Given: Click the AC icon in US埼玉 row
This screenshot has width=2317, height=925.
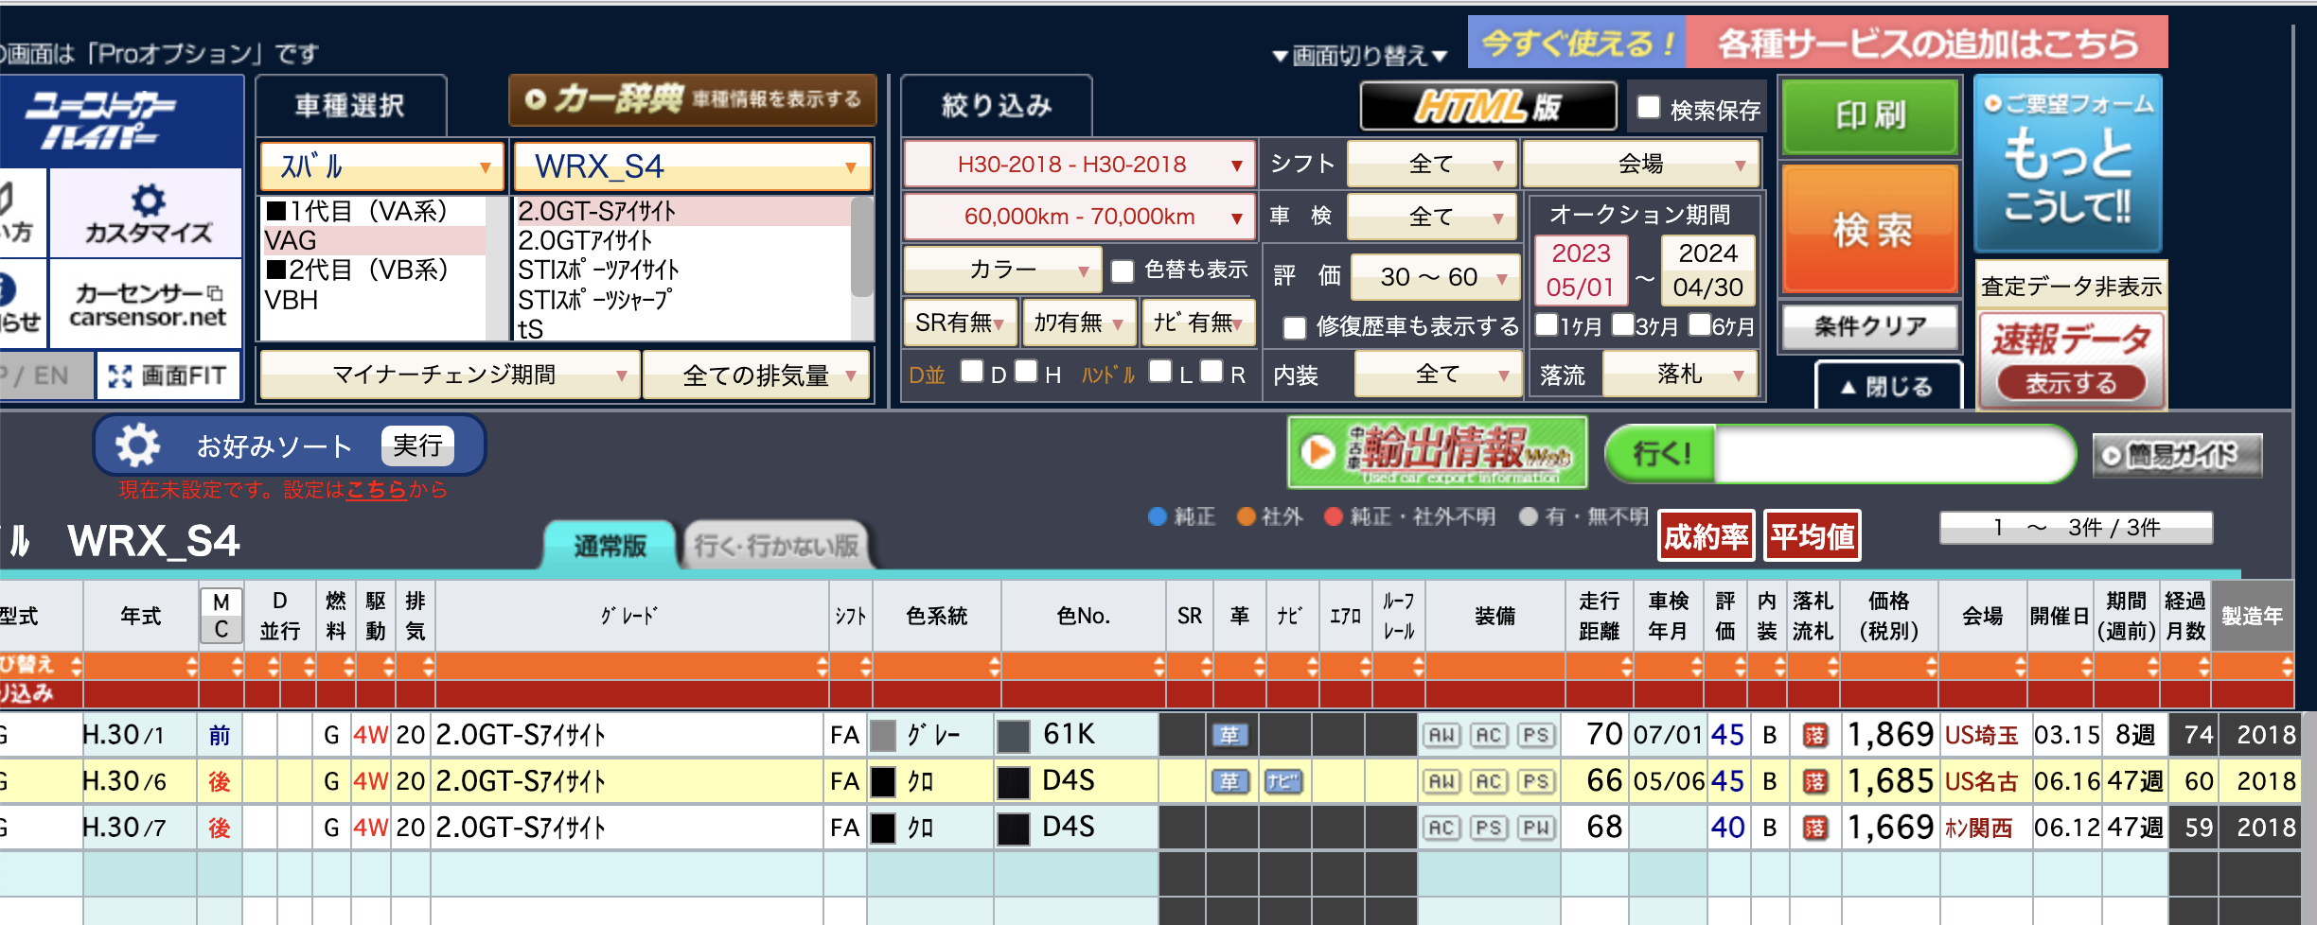Looking at the screenshot, I should click(1489, 735).
